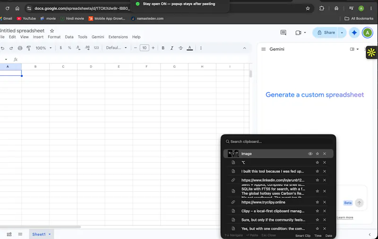
Task: Open the Data menu
Action: (69, 37)
